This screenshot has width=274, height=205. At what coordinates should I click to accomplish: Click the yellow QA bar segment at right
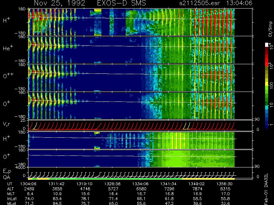[x=208, y=179]
